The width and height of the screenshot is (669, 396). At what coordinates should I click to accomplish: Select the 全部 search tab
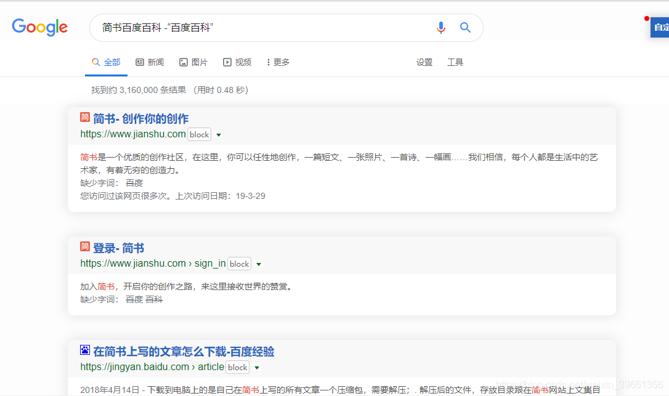pos(106,62)
